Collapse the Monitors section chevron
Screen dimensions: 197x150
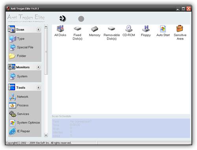tap(38, 67)
